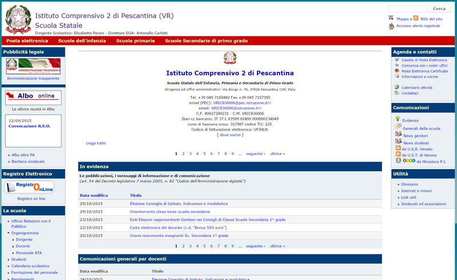This screenshot has width=457, height=280.
Task: Open Accesso utenti registrati link
Action: [x=418, y=26]
